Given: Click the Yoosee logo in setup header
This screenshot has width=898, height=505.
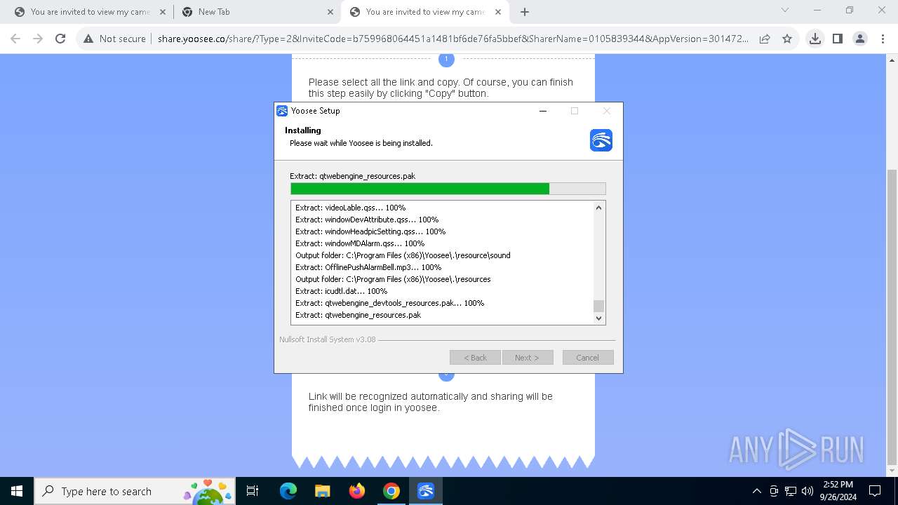Looking at the screenshot, I should point(601,140).
